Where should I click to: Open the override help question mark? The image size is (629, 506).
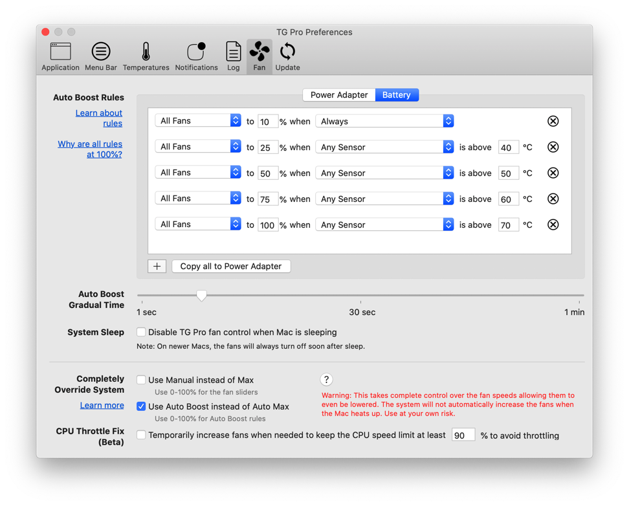coord(326,379)
